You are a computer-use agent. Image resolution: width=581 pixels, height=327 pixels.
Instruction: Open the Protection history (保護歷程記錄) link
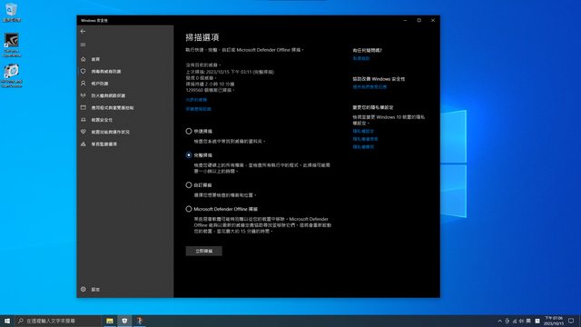(x=198, y=109)
